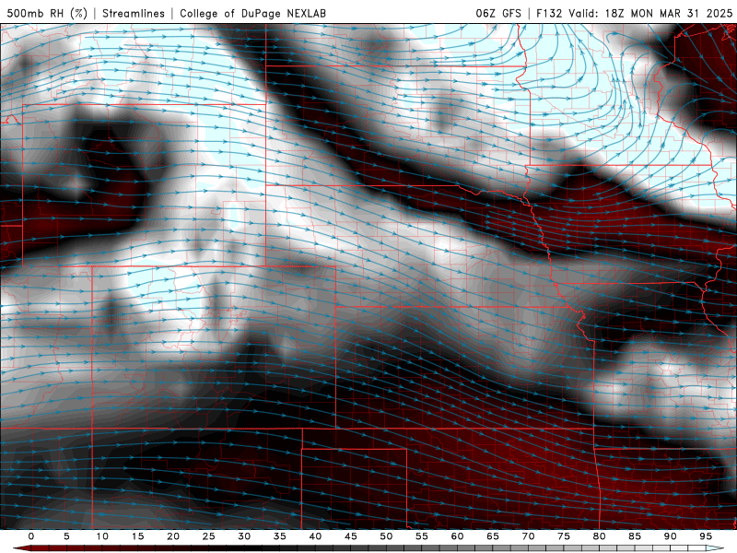Click the "50" value on the color scale
The width and height of the screenshot is (737, 553).
tap(386, 536)
